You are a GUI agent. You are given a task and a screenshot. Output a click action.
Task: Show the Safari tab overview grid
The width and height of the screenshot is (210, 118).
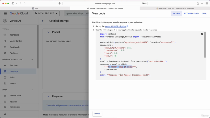click(x=207, y=3)
